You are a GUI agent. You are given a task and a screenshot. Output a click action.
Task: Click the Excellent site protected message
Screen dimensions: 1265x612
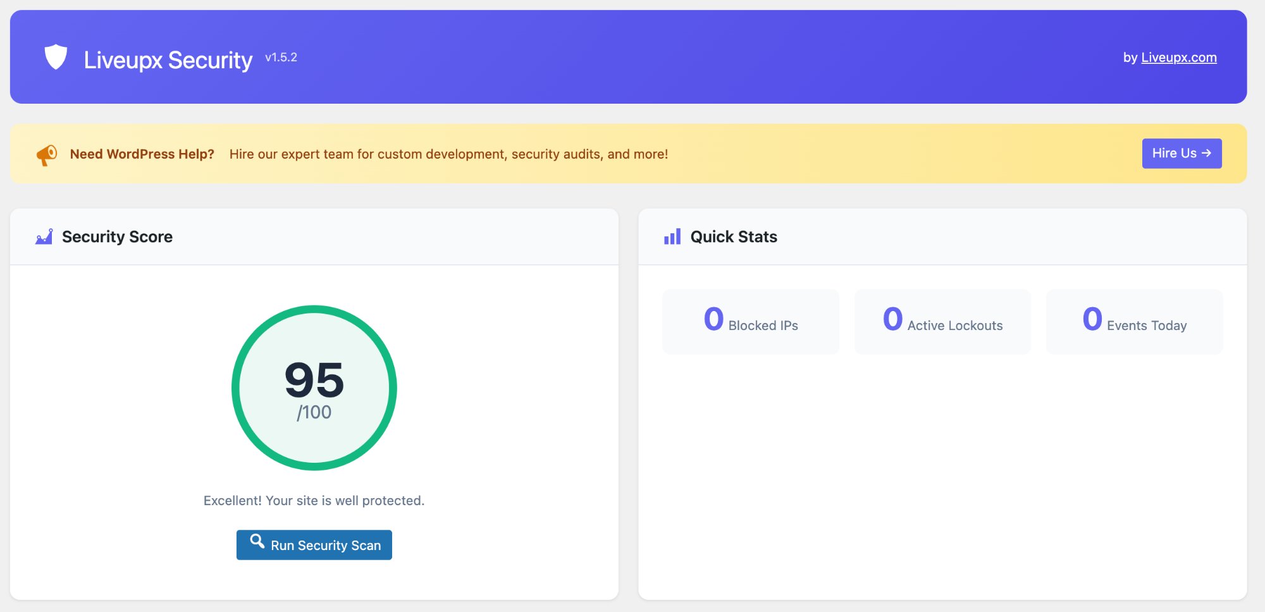tap(314, 501)
